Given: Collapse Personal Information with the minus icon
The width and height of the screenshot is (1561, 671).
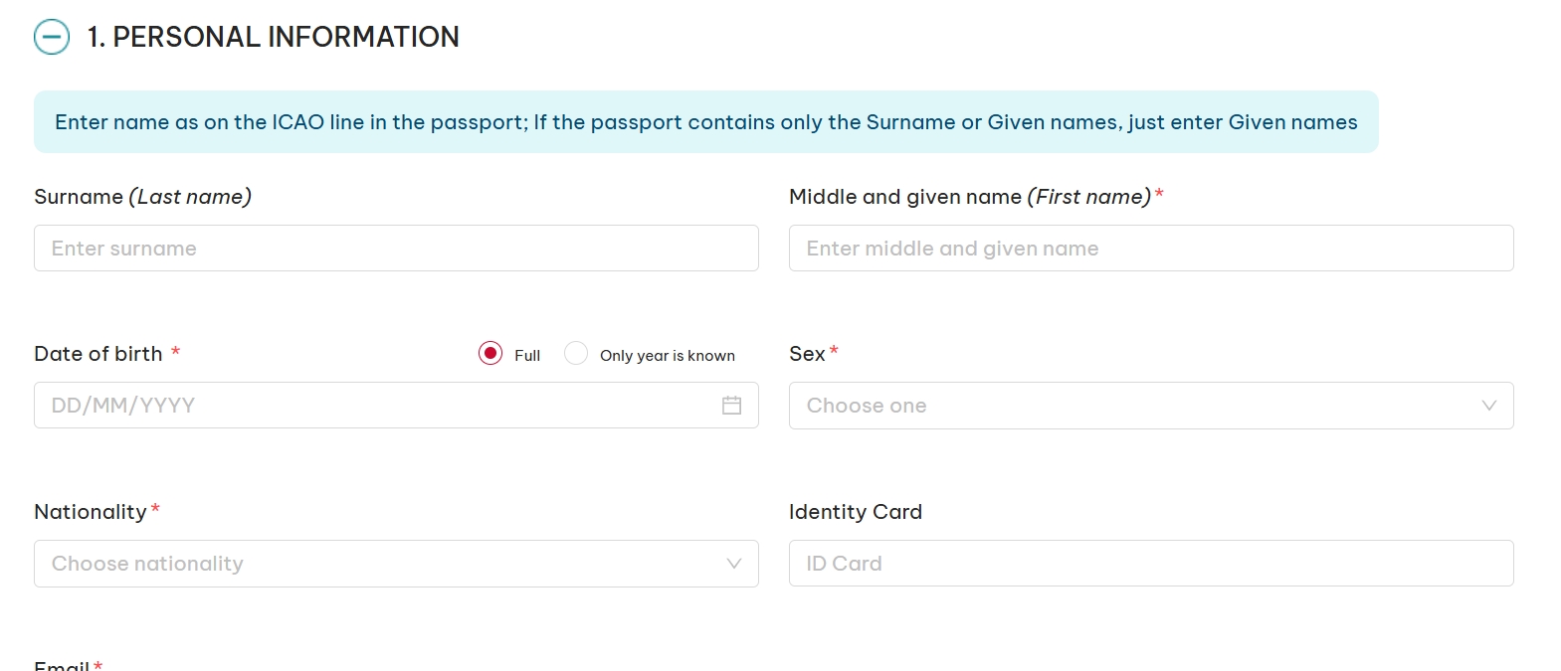Looking at the screenshot, I should 52,38.
